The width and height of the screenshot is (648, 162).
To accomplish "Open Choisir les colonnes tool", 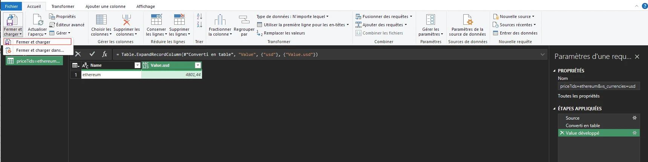I will [101, 20].
